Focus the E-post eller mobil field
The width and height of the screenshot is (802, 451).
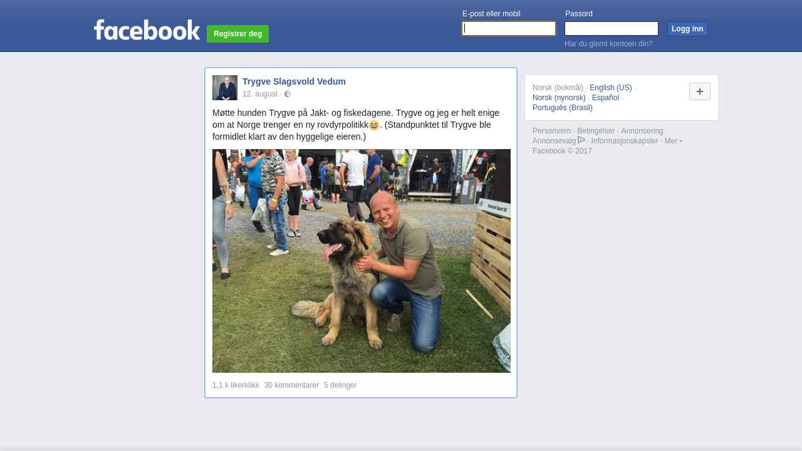click(x=509, y=29)
